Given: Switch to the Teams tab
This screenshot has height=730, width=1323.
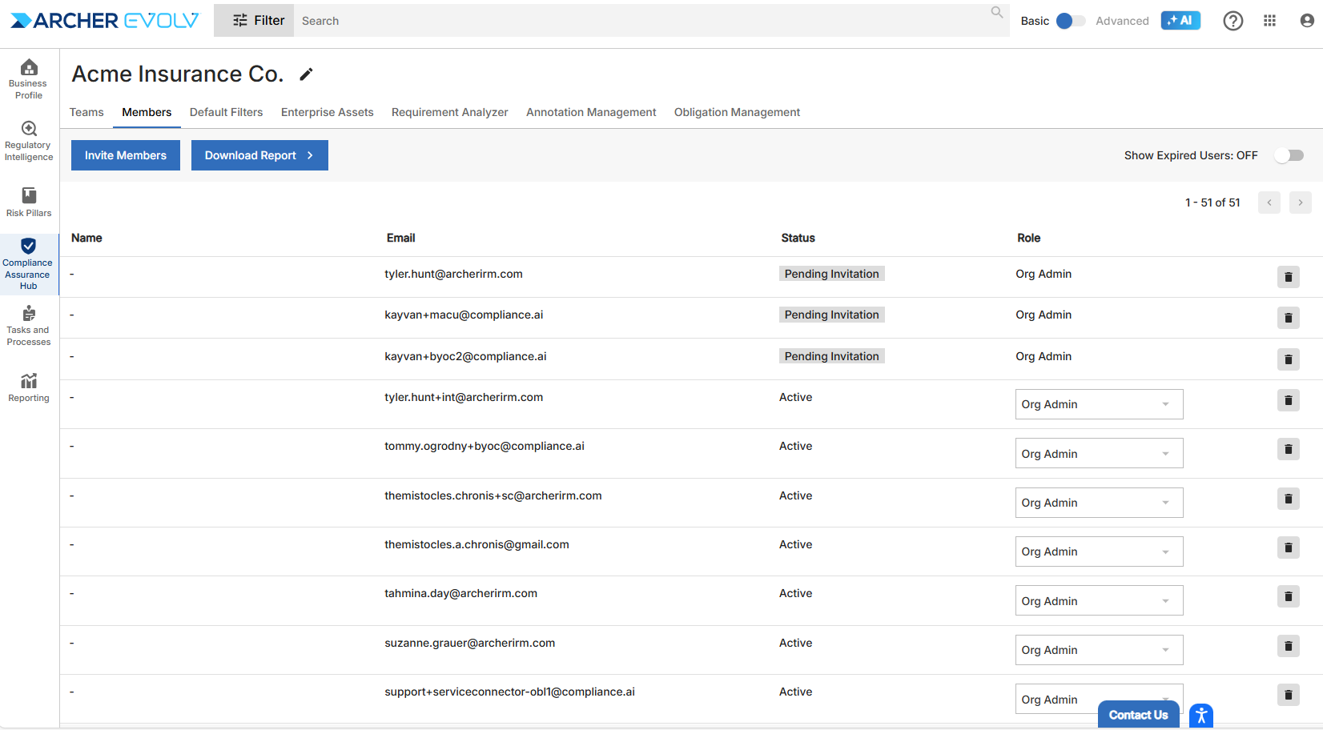Looking at the screenshot, I should [x=86, y=112].
